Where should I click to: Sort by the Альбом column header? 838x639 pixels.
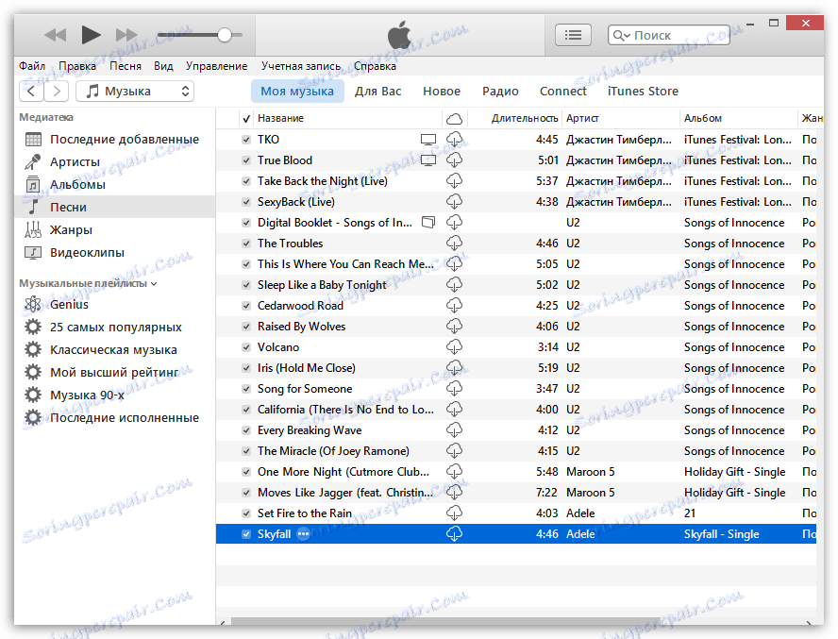pyautogui.click(x=738, y=118)
